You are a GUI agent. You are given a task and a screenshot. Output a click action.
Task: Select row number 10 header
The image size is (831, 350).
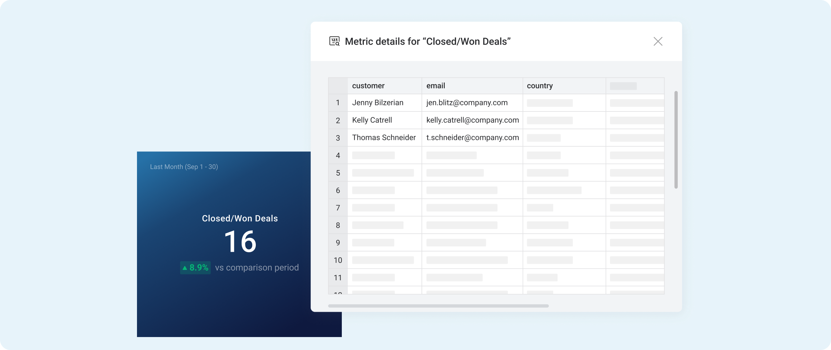[x=338, y=260]
